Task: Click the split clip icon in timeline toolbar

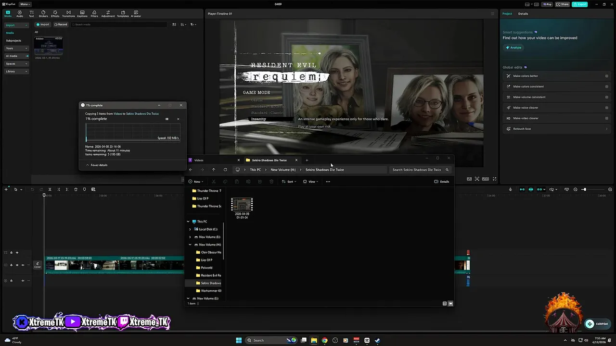Action: (x=50, y=189)
